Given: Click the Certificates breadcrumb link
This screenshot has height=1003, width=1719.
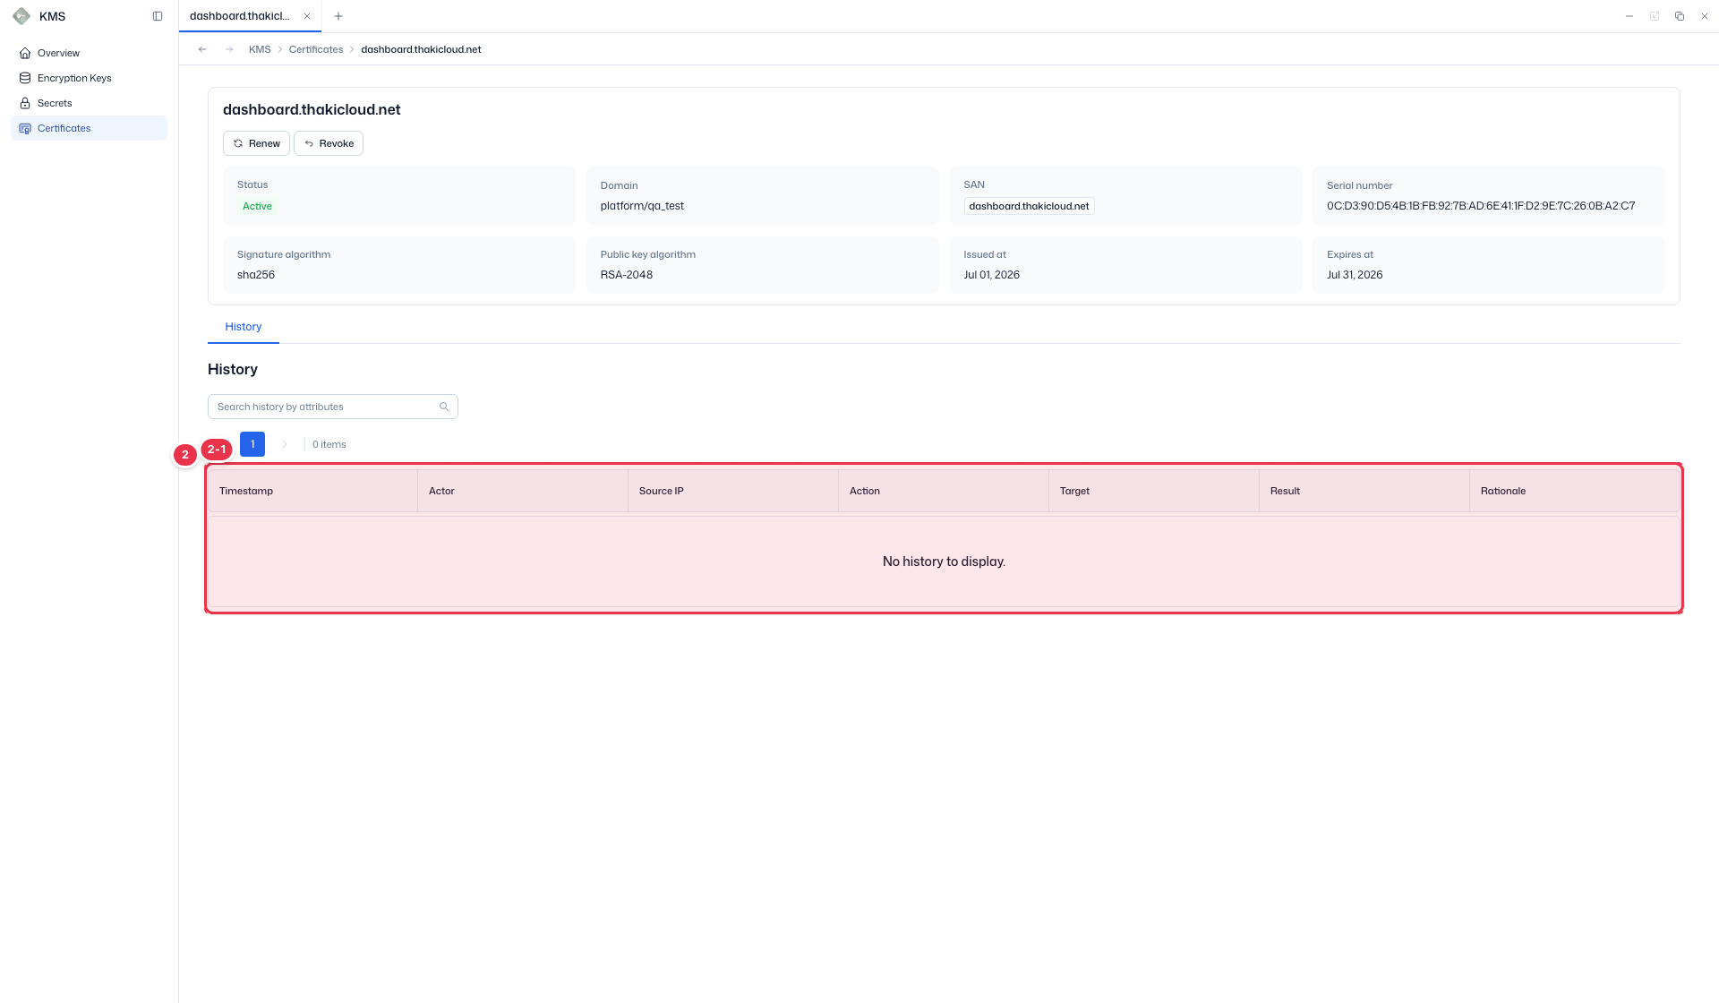Looking at the screenshot, I should [316, 49].
